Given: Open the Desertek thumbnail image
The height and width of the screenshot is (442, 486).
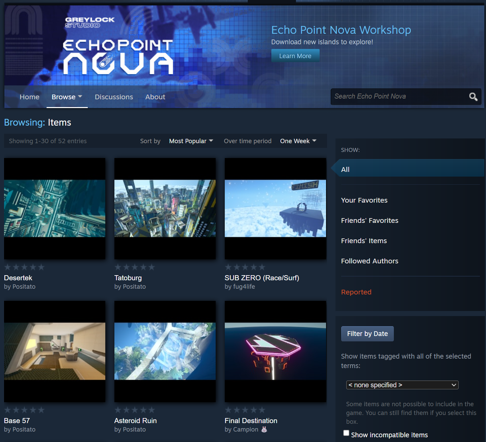Looking at the screenshot, I should pyautogui.click(x=55, y=209).
